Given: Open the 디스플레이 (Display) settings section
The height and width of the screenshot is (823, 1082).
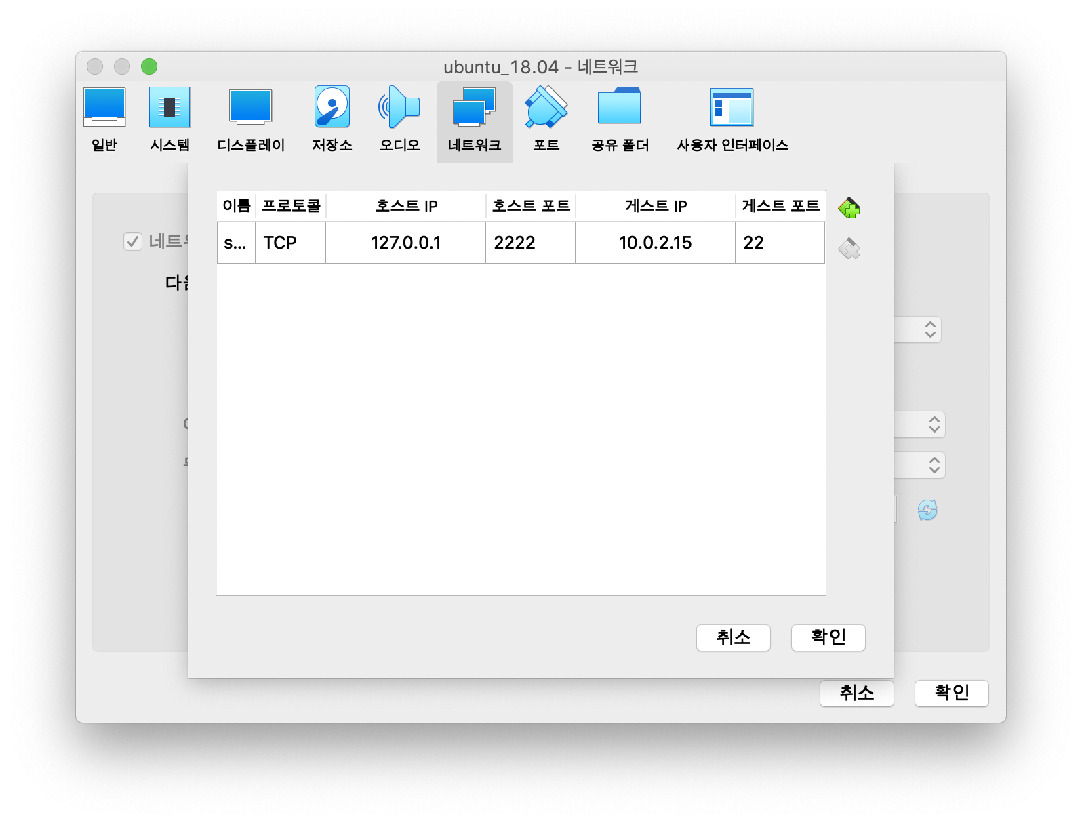Looking at the screenshot, I should pyautogui.click(x=251, y=121).
